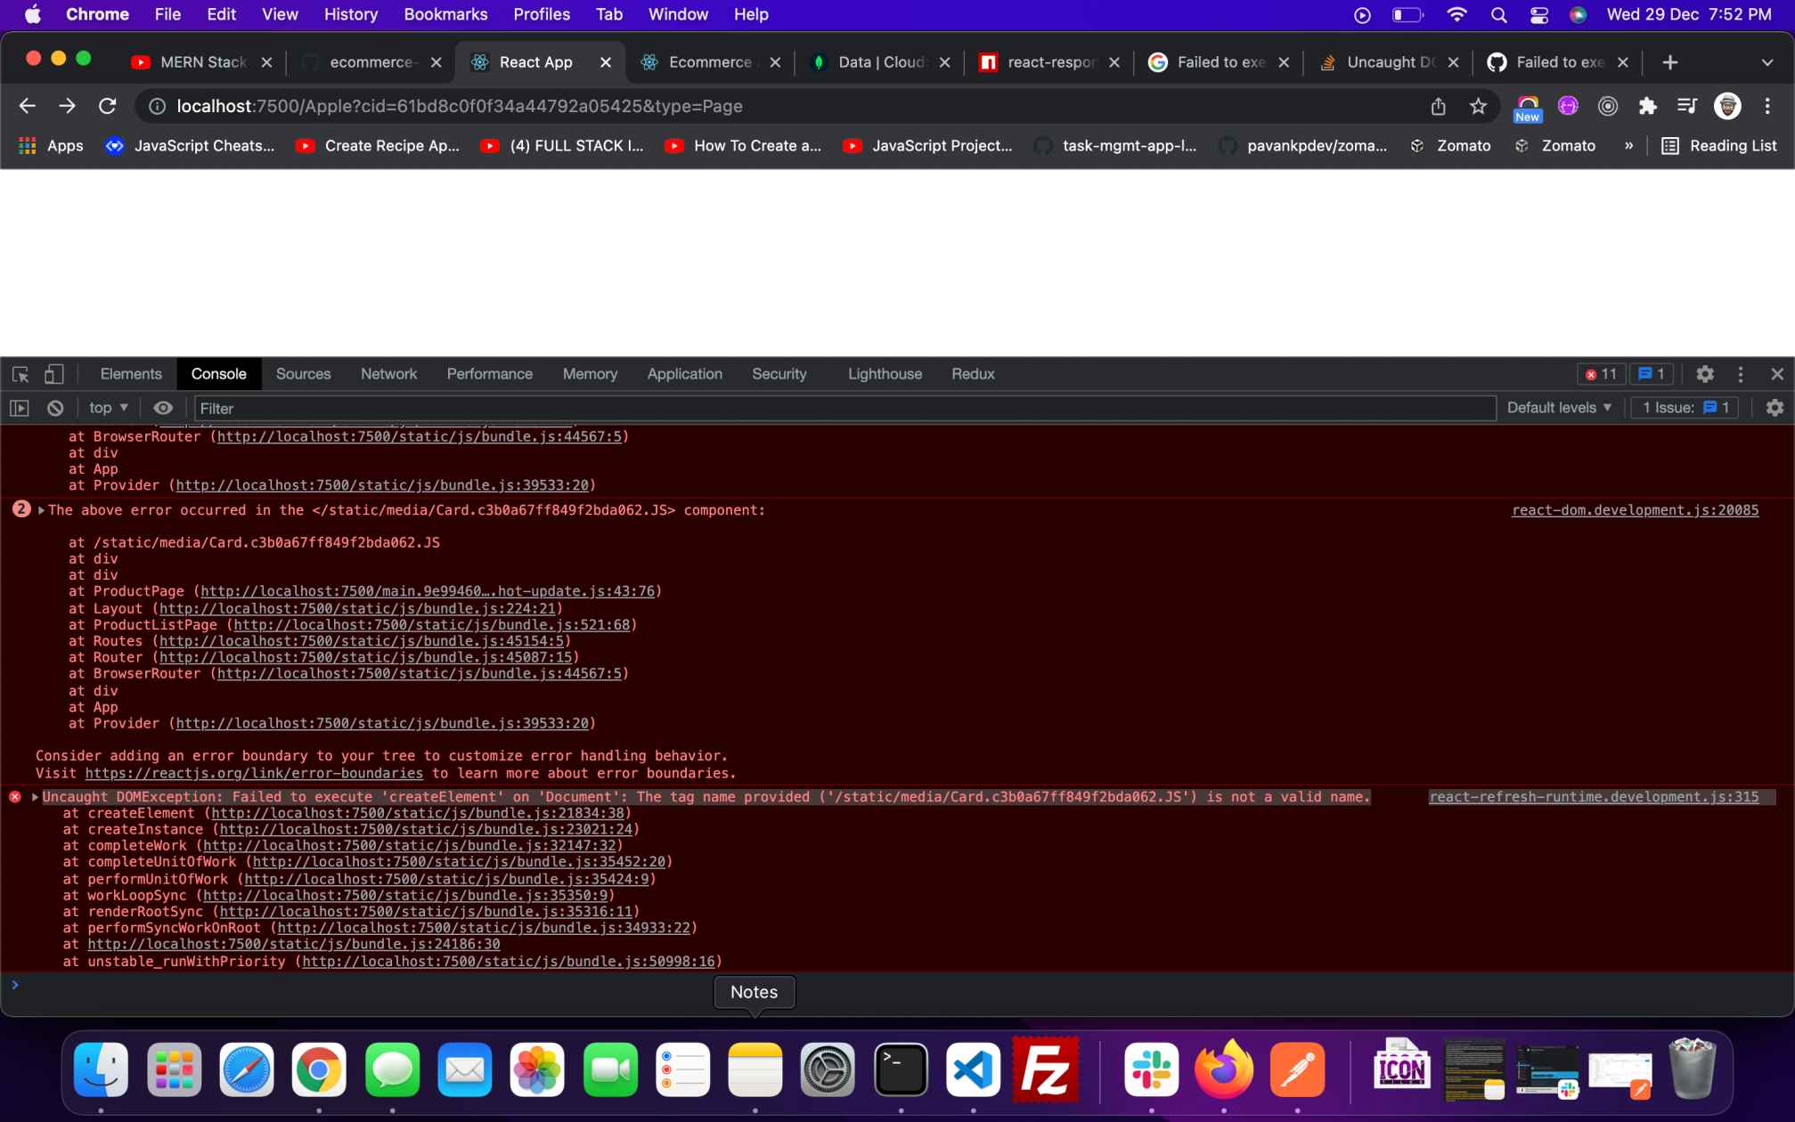
Task: Click the console Filter input field
Action: tap(844, 408)
